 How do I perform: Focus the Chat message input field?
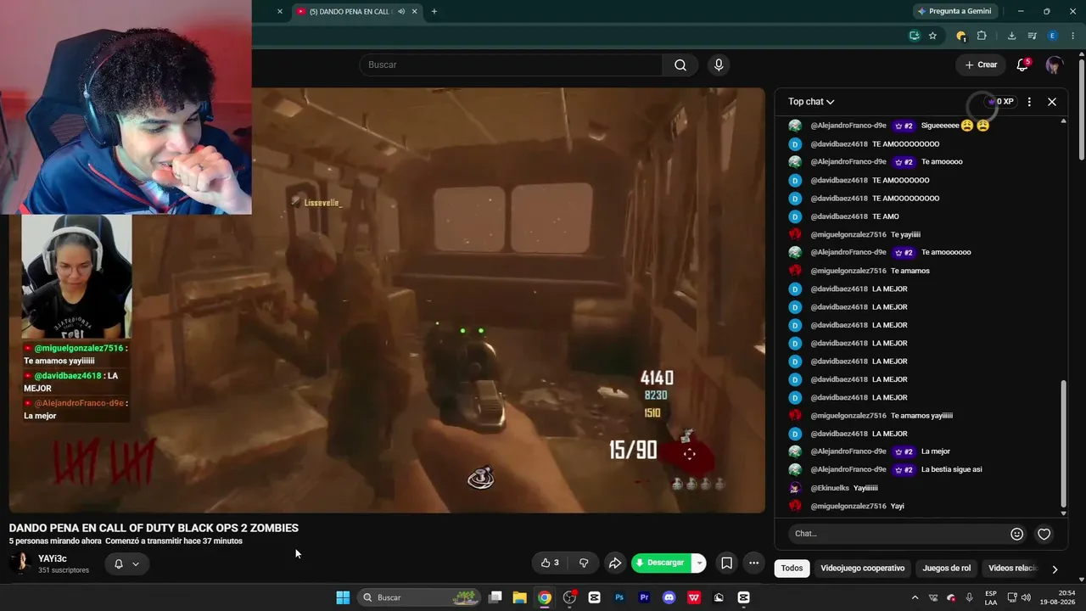pos(898,534)
